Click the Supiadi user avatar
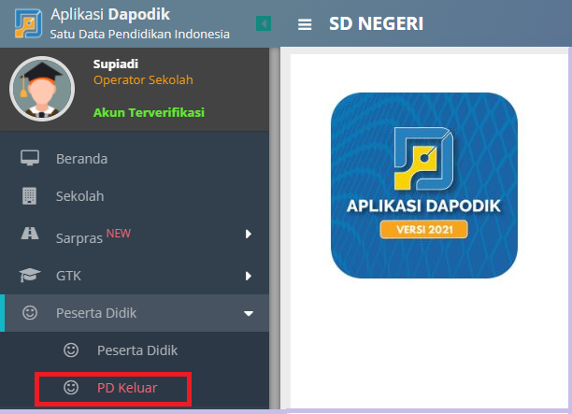Image resolution: width=572 pixels, height=414 pixels. pos(42,89)
